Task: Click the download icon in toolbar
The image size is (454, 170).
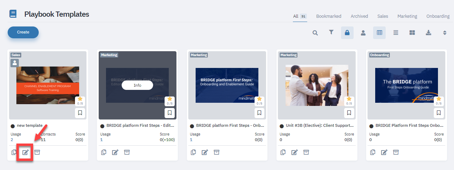Action: click(x=429, y=33)
